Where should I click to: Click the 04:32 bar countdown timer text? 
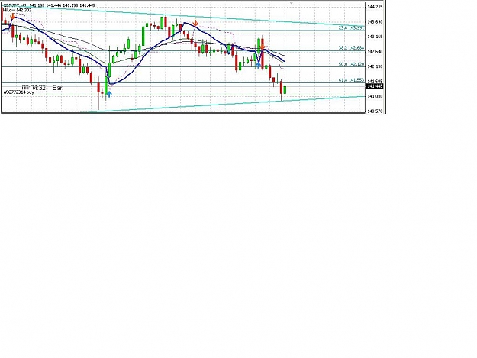(34, 88)
